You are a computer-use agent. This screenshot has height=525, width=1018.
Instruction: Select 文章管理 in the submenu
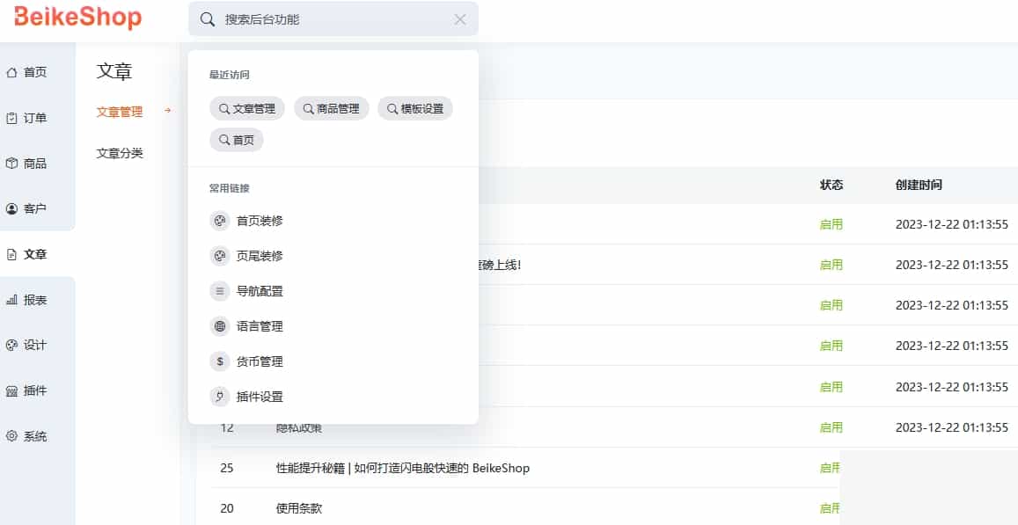pyautogui.click(x=120, y=112)
